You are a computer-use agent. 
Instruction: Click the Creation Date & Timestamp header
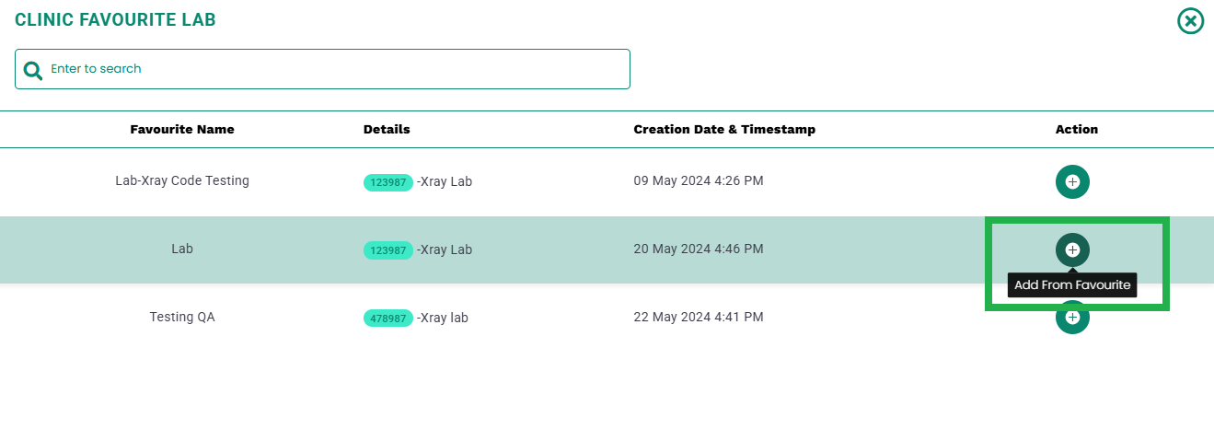724,129
